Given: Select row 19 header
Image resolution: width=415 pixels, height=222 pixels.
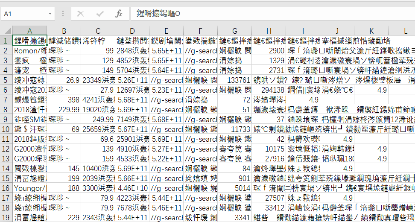Looking at the screenshot, I should (x=6, y=217).
